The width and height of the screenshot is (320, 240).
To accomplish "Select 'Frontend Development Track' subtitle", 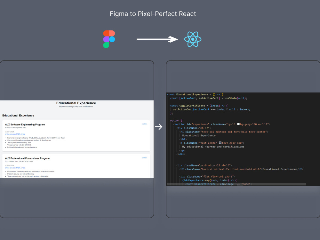I will click(x=16, y=128).
